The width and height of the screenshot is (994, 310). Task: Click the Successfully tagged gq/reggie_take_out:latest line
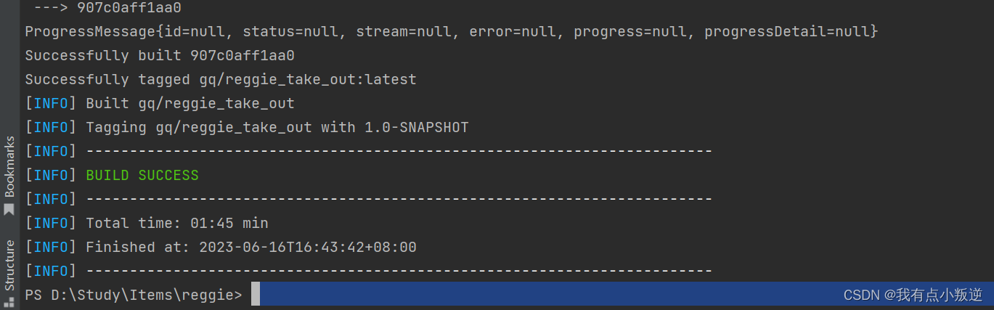click(x=221, y=79)
